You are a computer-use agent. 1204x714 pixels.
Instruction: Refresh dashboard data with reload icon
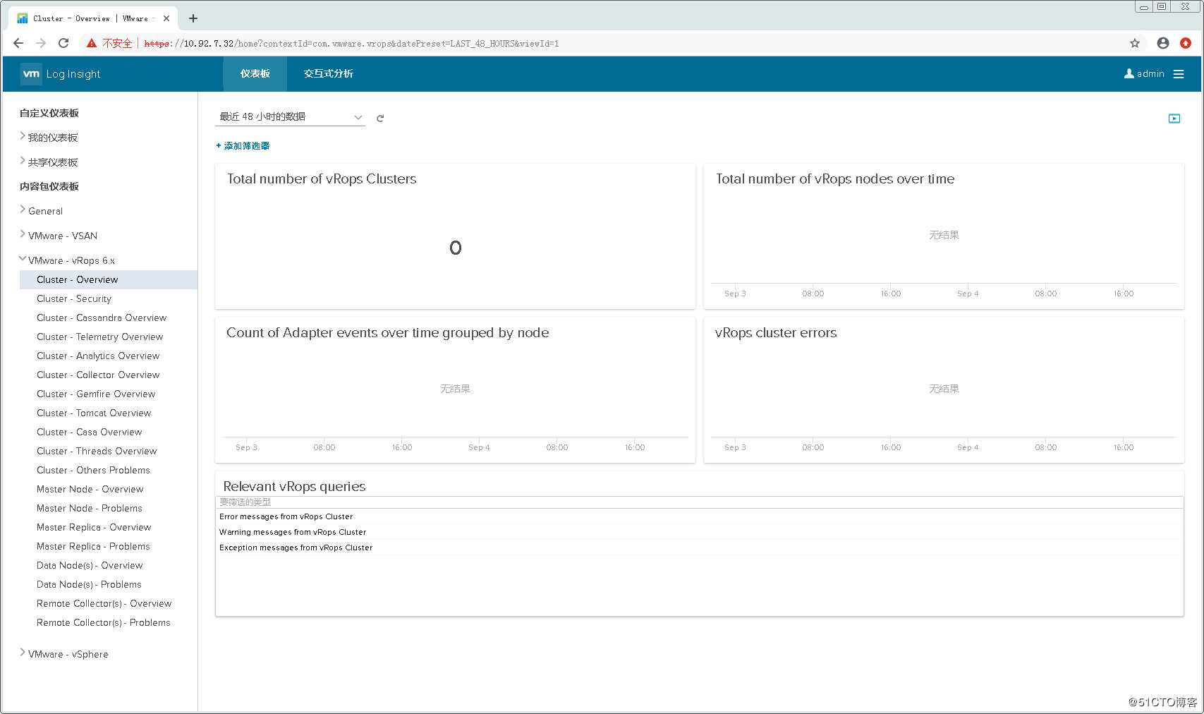click(380, 118)
